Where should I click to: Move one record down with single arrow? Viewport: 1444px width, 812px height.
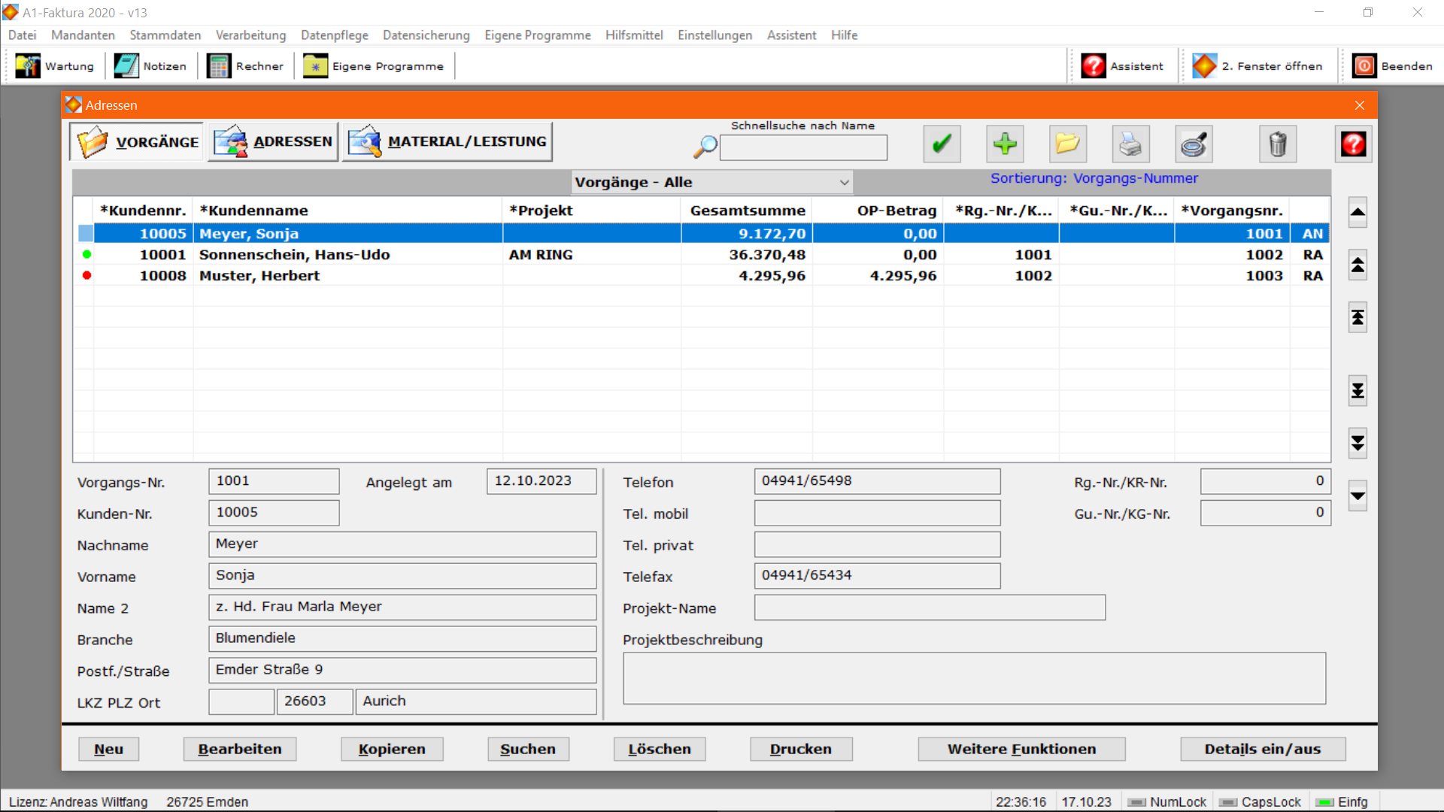(x=1358, y=495)
